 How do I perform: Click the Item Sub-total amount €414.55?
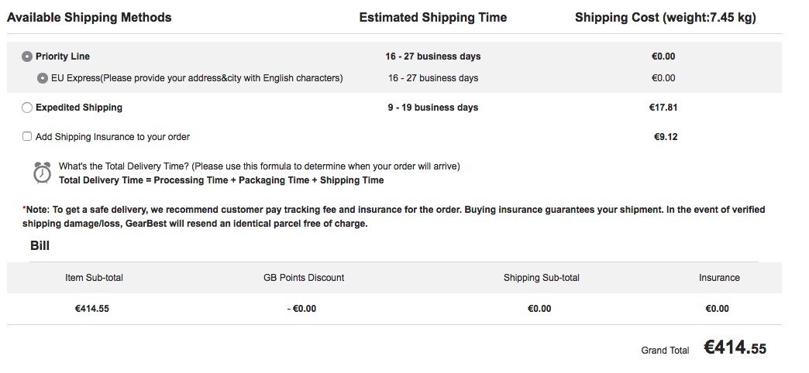pos(92,309)
